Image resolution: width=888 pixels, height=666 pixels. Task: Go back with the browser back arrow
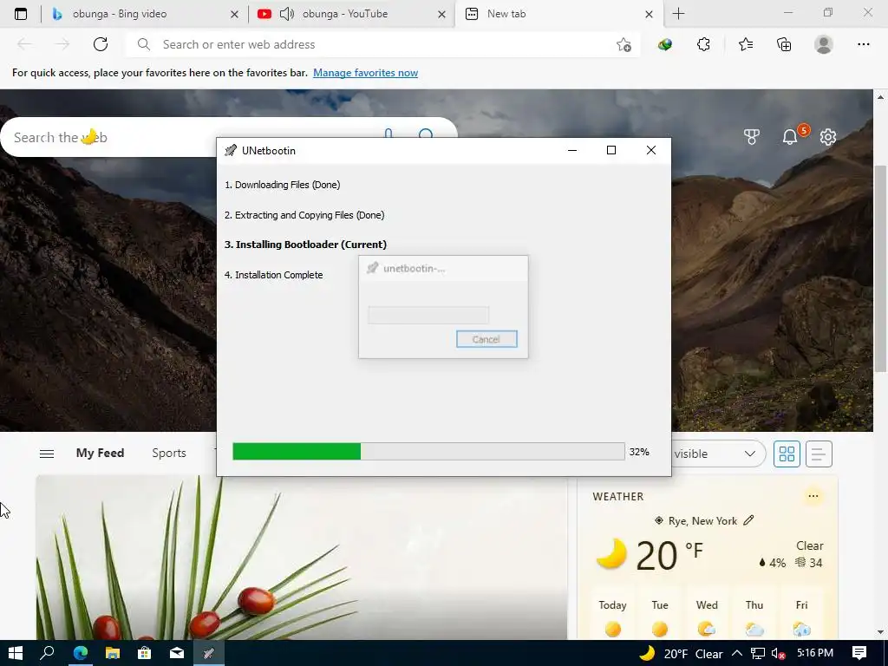tap(24, 44)
